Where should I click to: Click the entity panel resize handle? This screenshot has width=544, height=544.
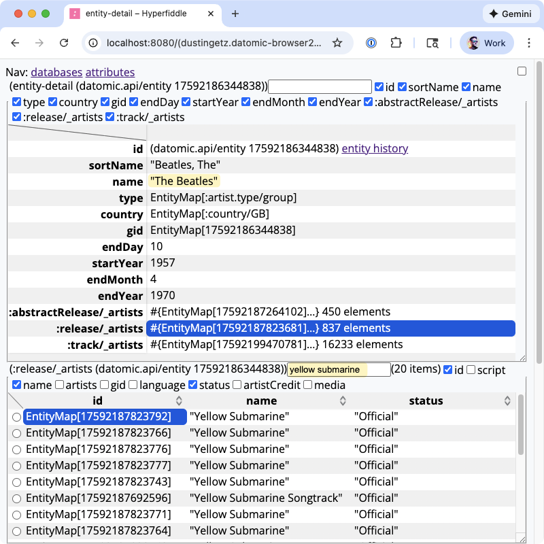point(522,358)
